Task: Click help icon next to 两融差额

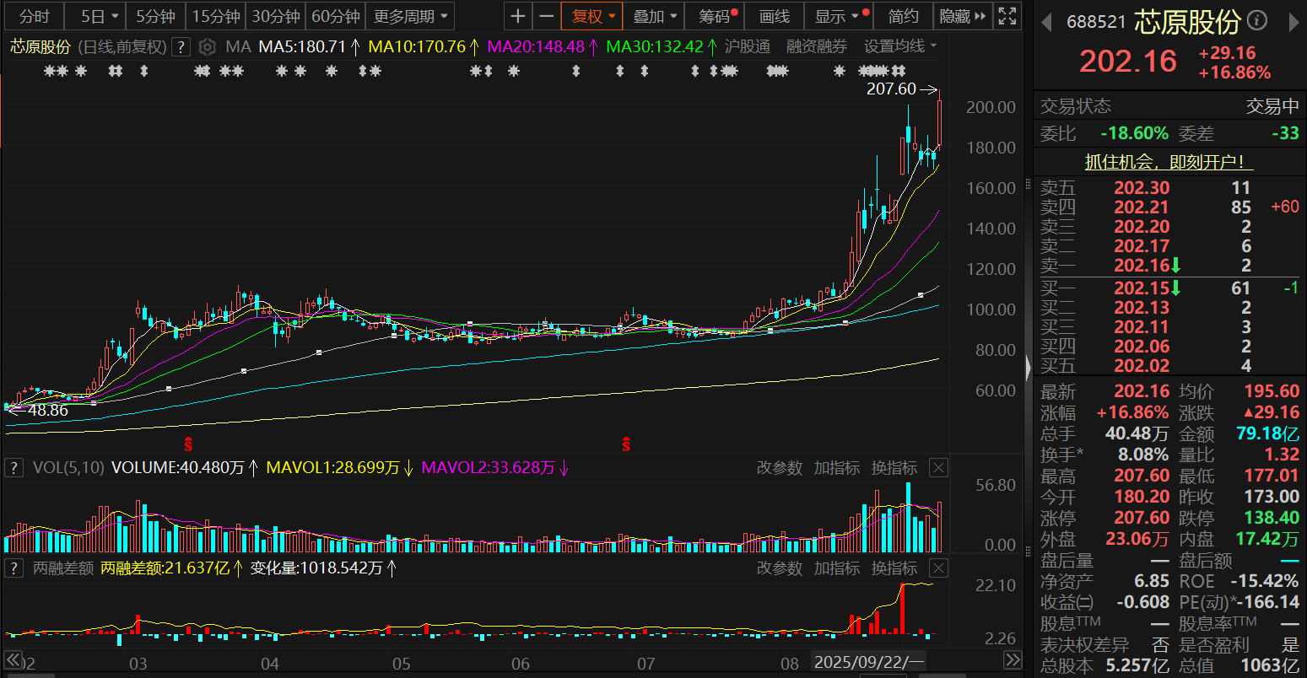Action: (x=14, y=568)
